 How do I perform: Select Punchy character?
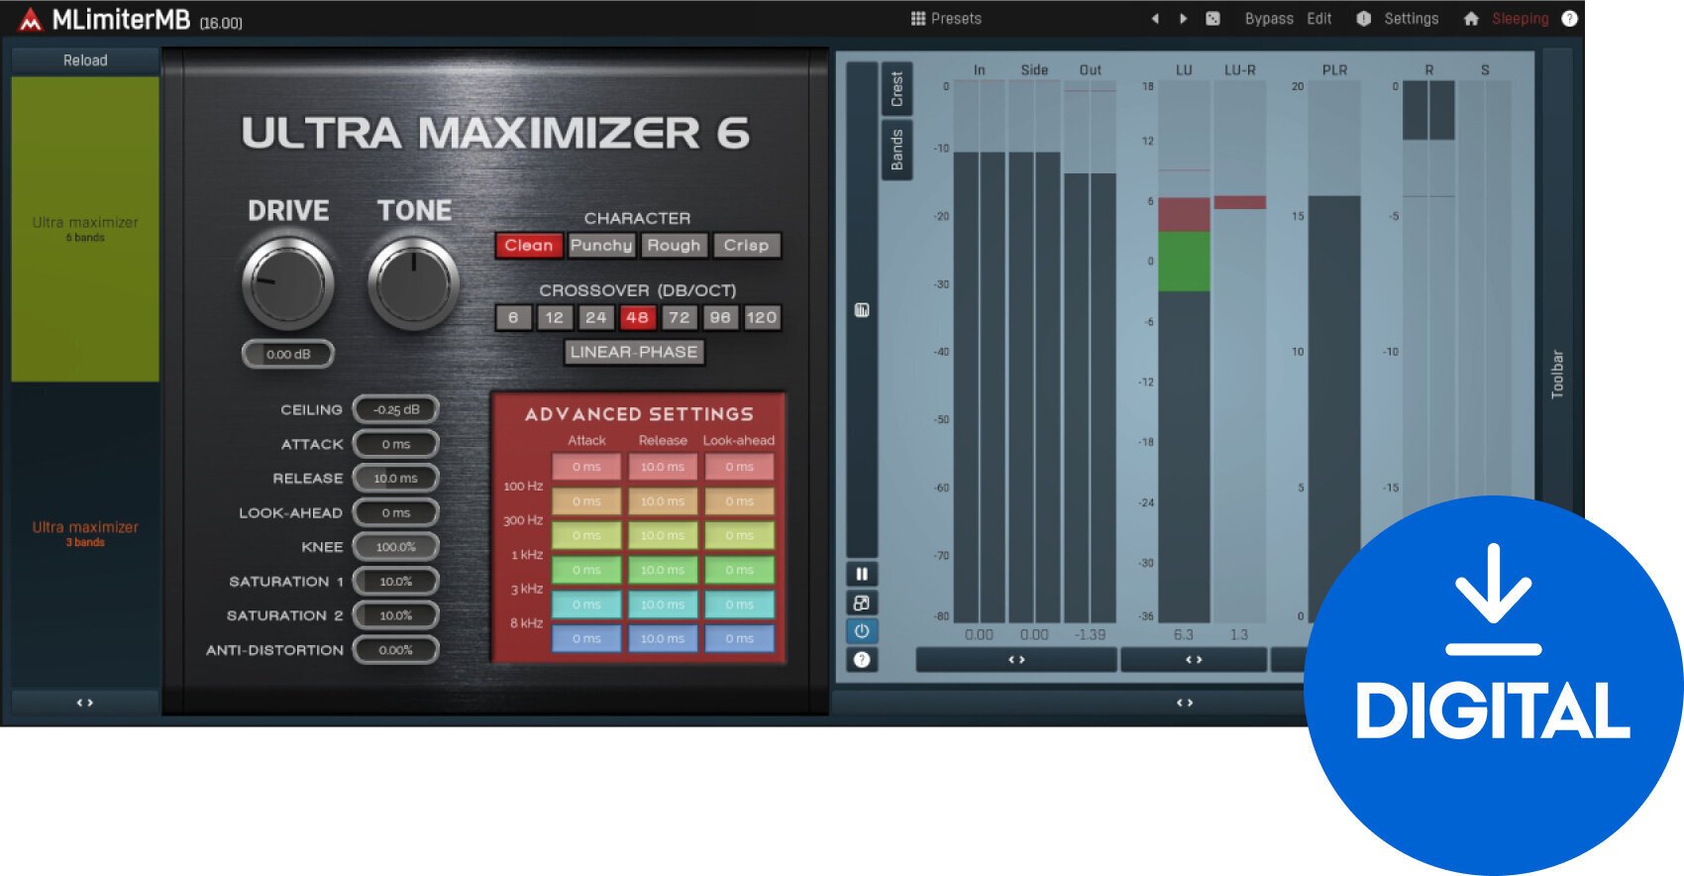pyautogui.click(x=601, y=245)
